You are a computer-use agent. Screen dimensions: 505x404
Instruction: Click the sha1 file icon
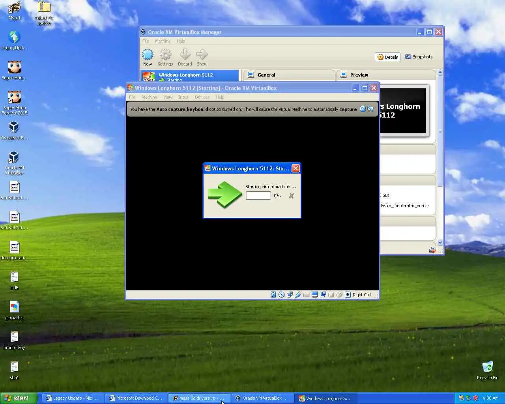14,370
